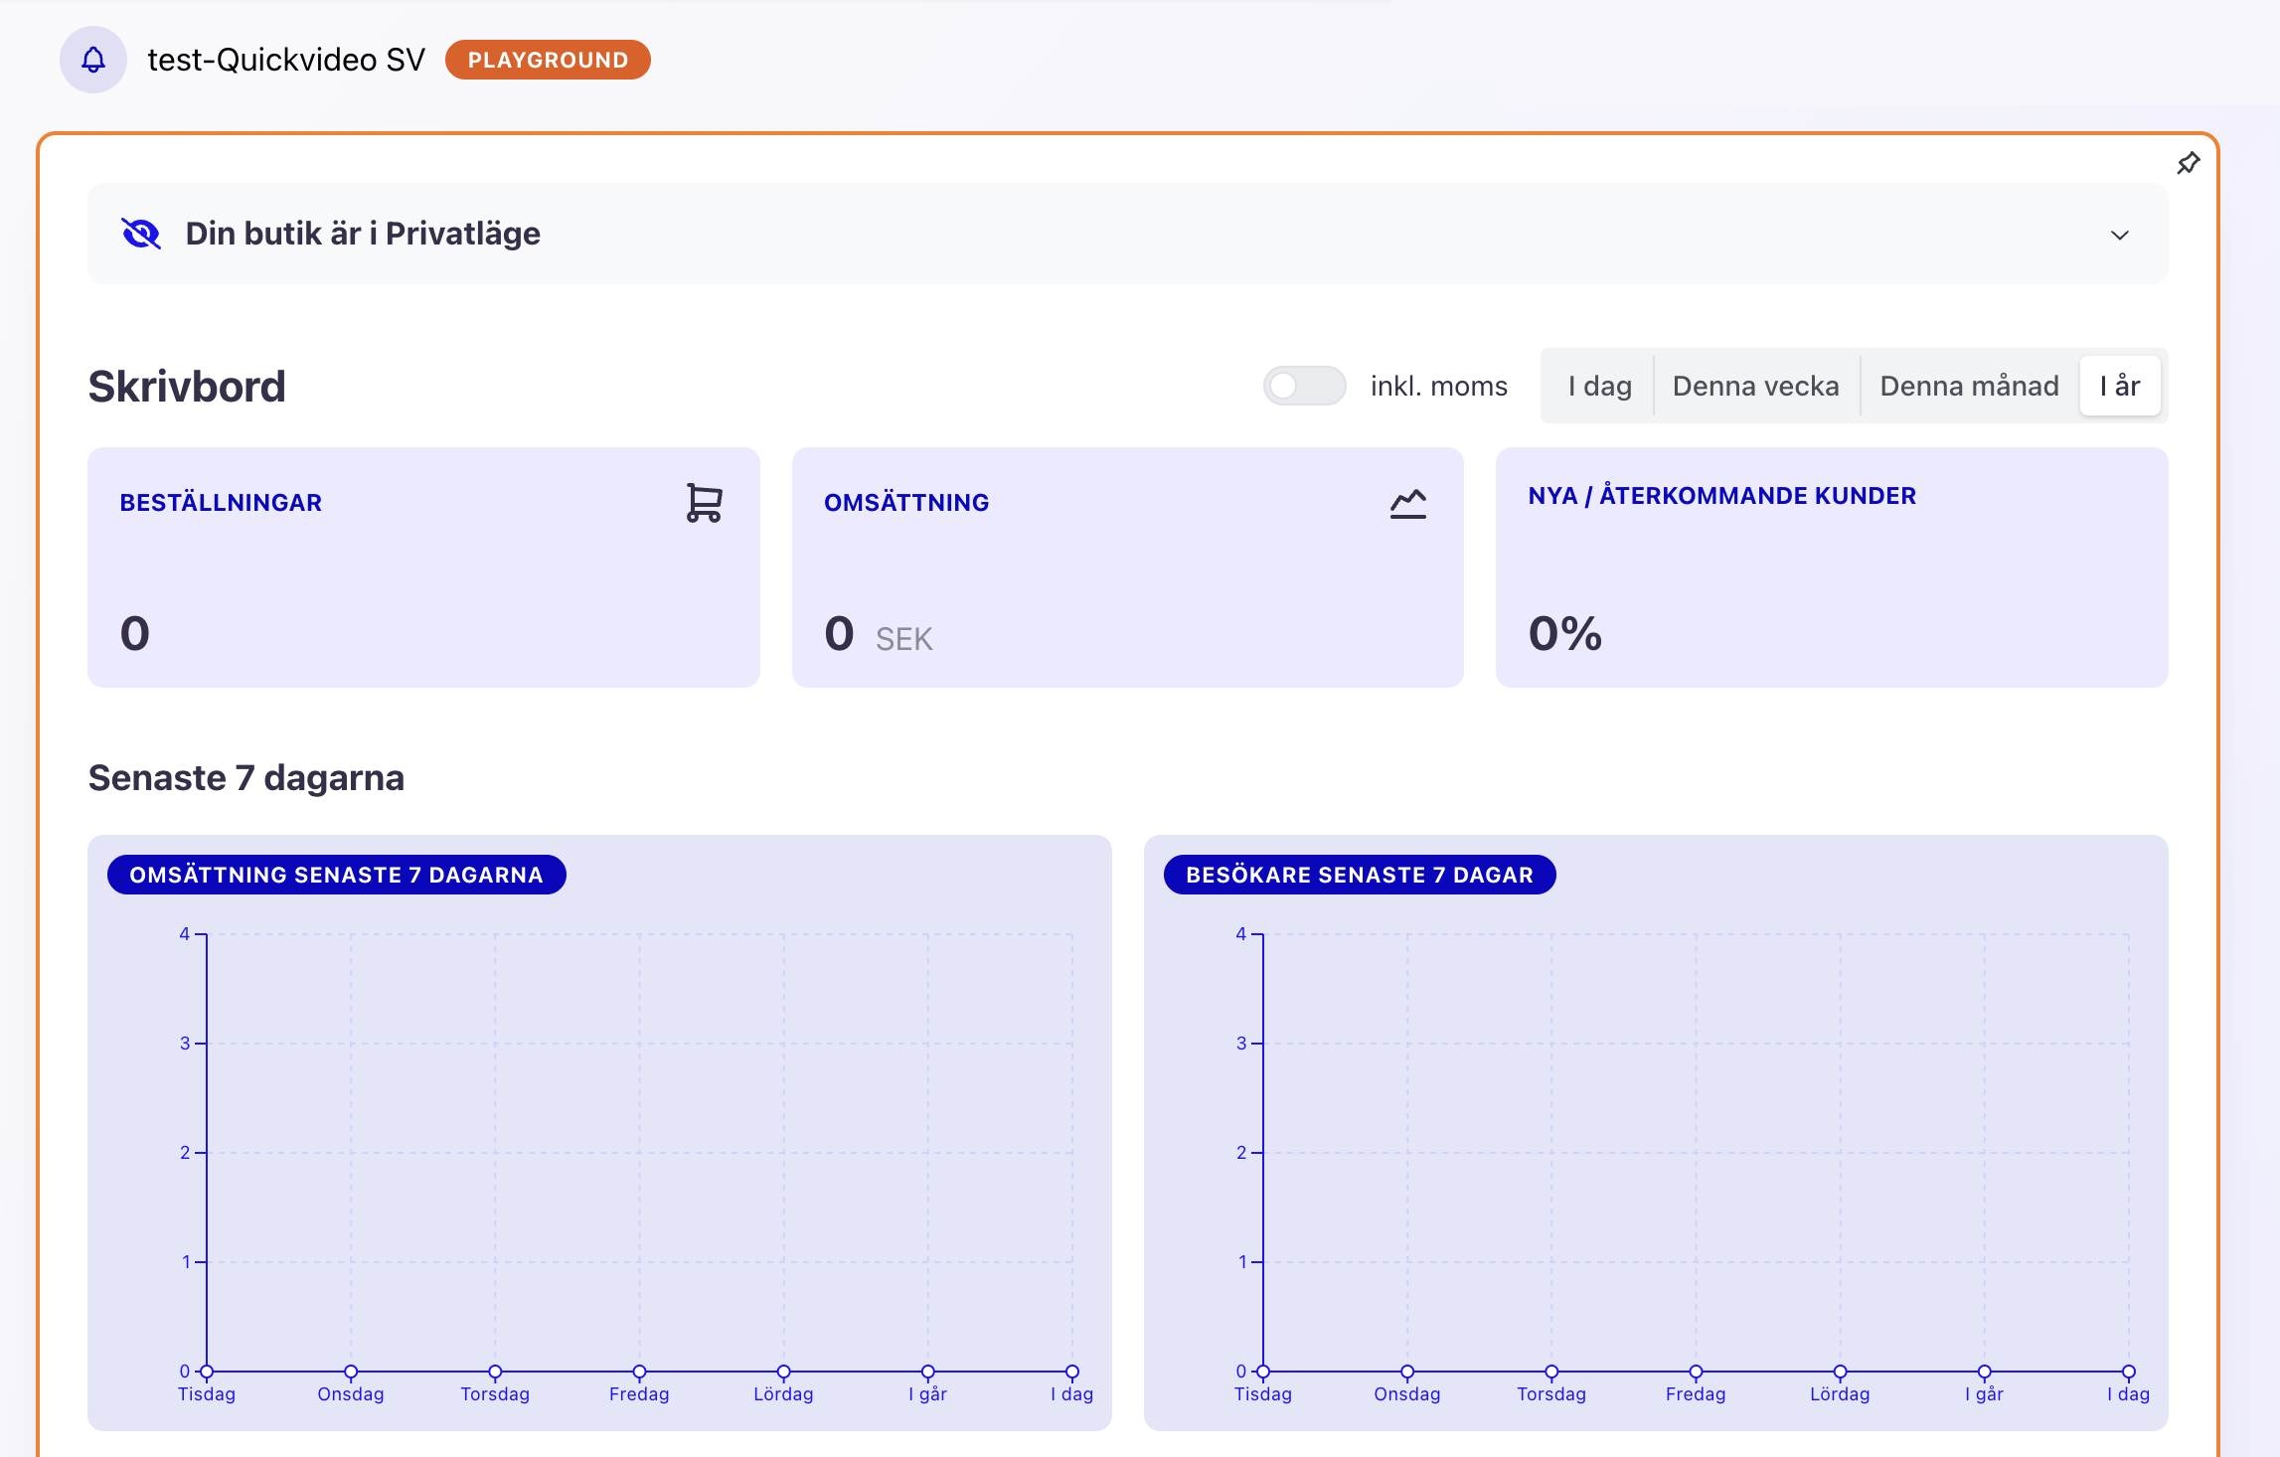Screen dimensions: 2280x1457
Task: Click the I dag data point in revenue chart
Action: (1071, 1372)
